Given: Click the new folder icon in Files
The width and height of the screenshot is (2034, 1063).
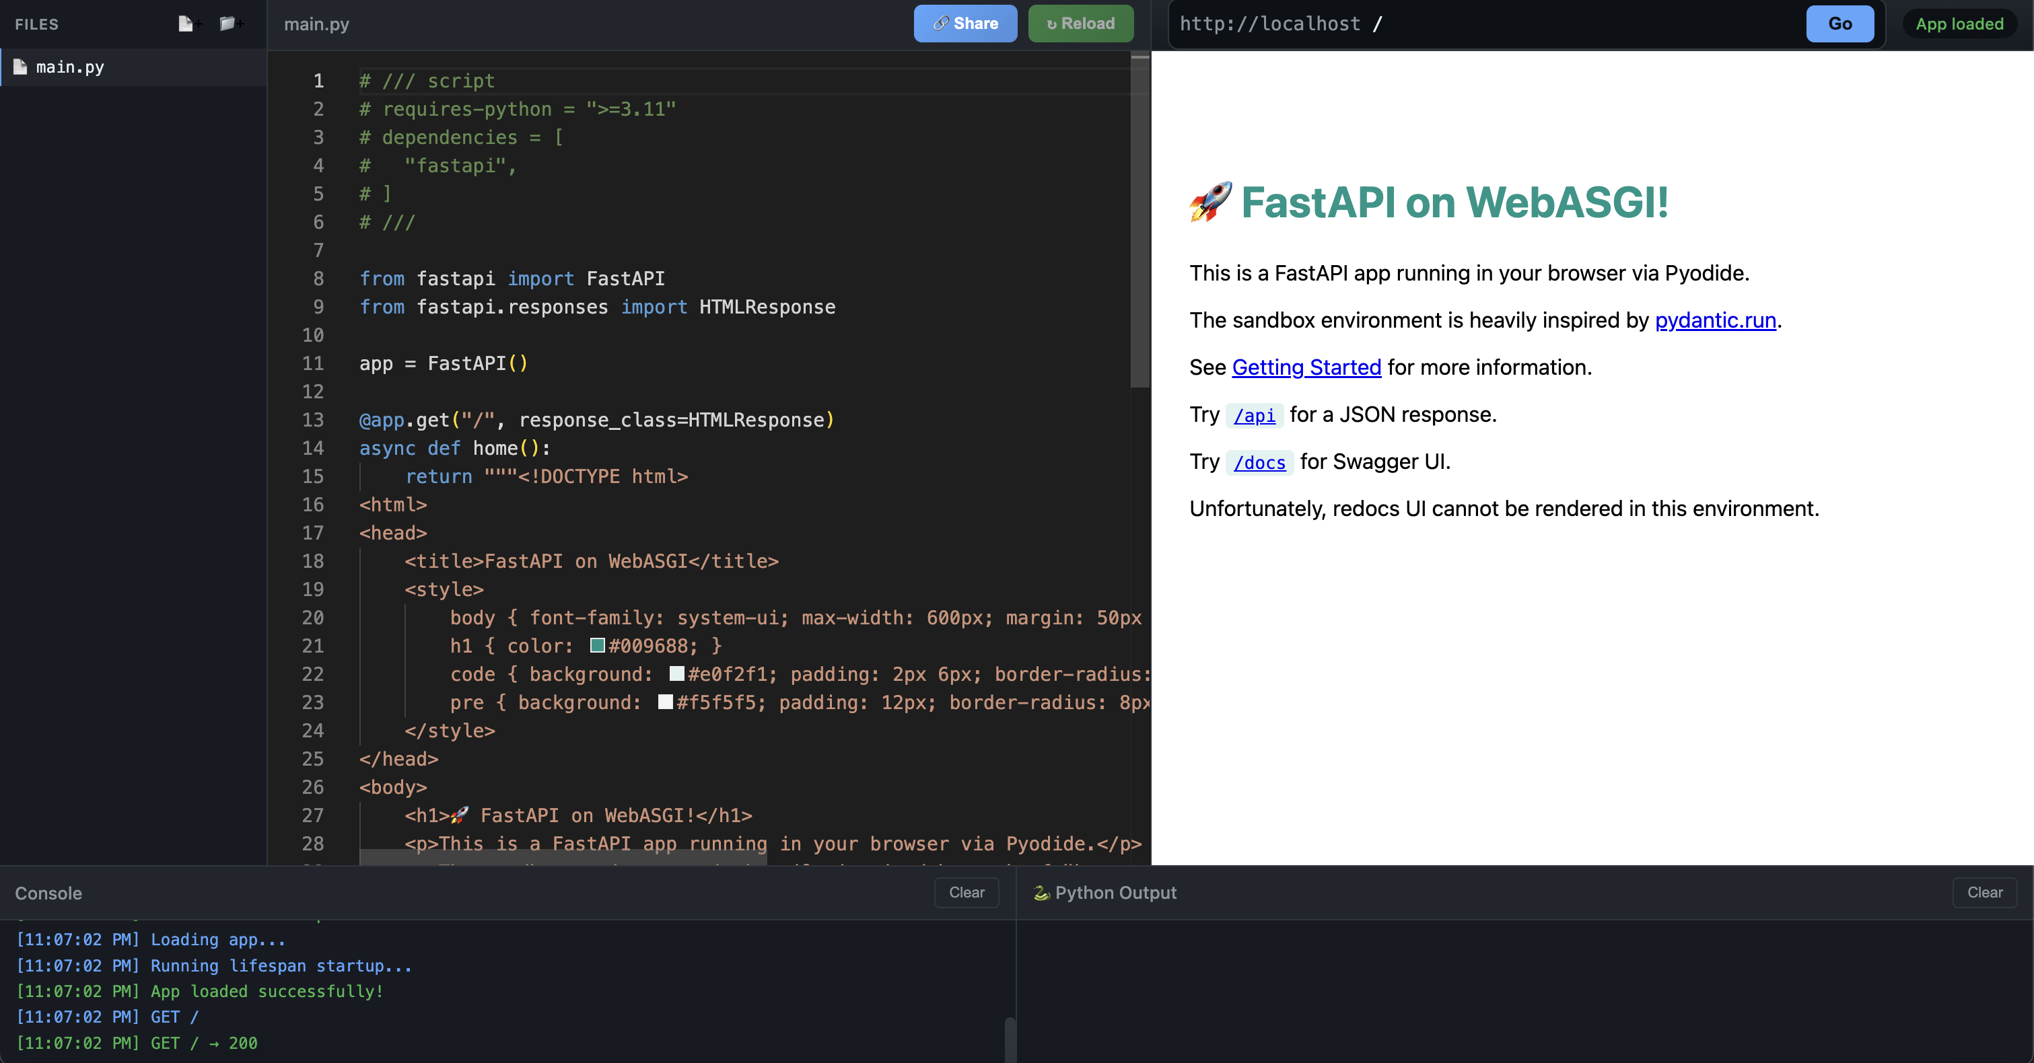Looking at the screenshot, I should 228,24.
